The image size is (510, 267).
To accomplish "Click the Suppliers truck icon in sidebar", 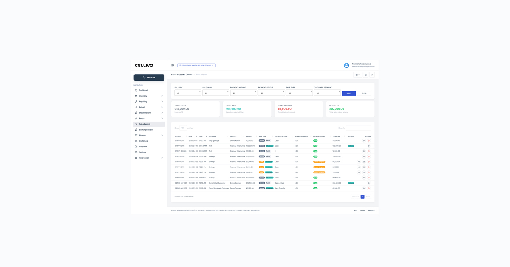I will click(x=136, y=147).
